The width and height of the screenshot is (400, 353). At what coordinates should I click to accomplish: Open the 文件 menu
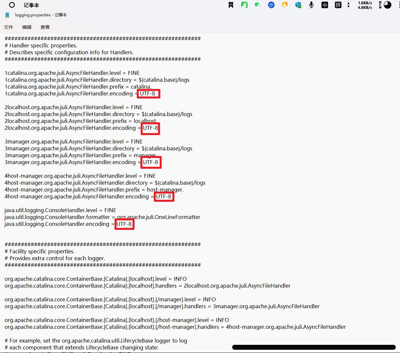tap(9, 27)
